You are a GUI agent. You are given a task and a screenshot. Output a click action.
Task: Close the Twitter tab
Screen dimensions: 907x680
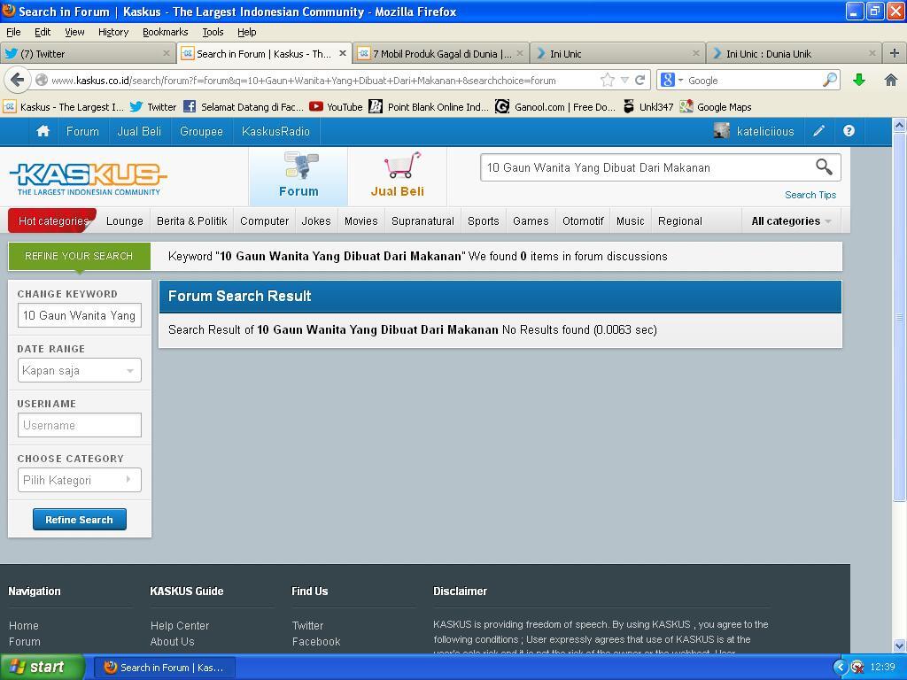pos(167,53)
